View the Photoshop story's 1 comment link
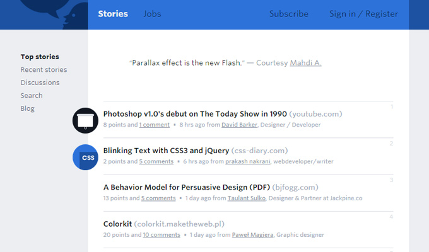 coord(155,125)
